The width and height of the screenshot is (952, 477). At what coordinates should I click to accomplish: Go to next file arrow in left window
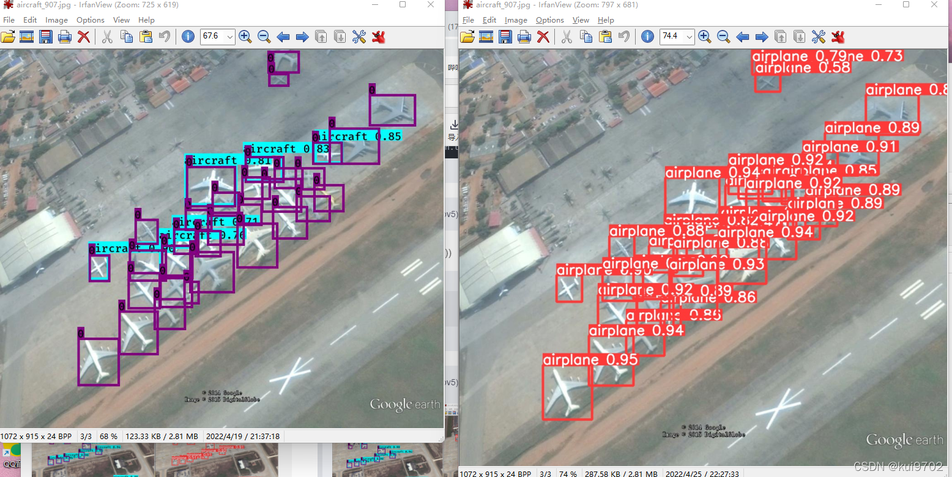[302, 37]
